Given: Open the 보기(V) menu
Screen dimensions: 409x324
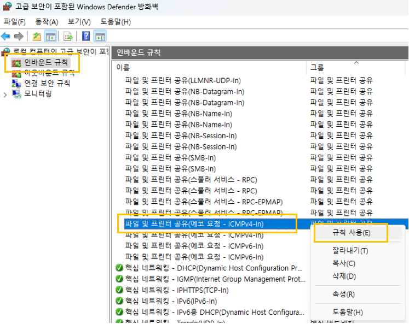Looking at the screenshot, I should point(79,22).
